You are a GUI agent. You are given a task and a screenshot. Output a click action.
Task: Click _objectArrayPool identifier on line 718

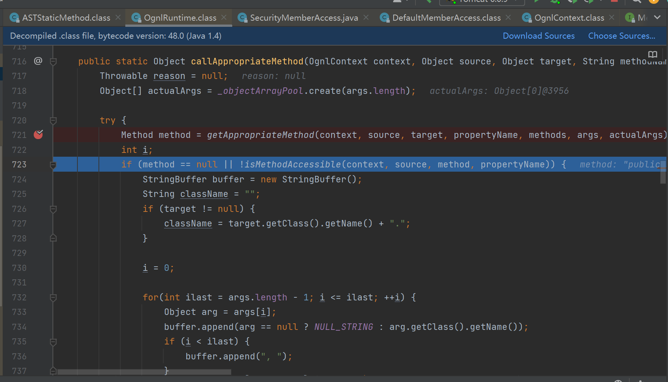point(261,91)
